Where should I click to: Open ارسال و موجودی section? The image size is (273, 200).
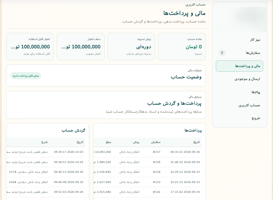(239, 79)
